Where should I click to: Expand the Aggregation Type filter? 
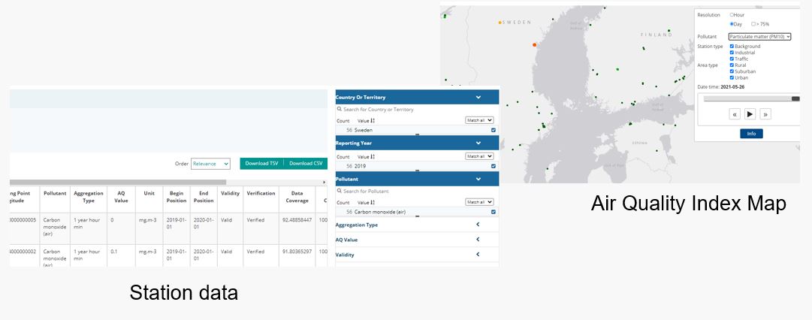coord(478,225)
